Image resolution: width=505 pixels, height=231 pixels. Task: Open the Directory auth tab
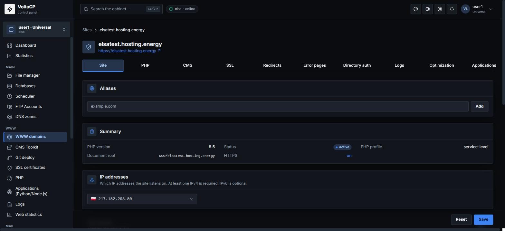(x=357, y=65)
